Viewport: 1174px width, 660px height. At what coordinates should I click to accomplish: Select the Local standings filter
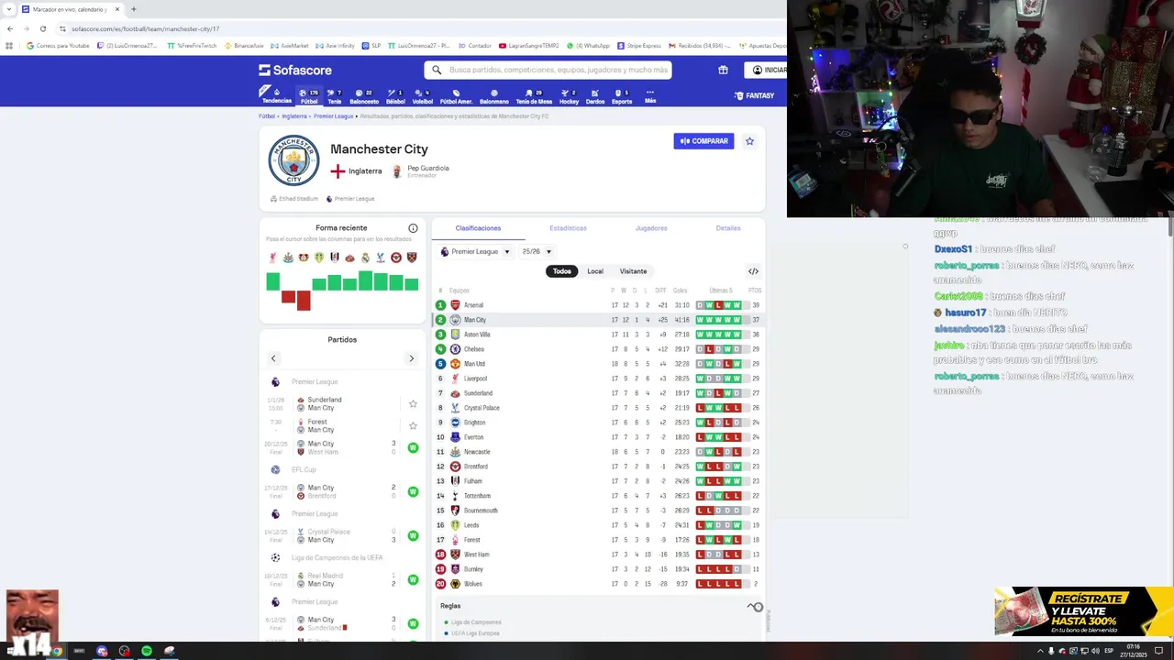pos(595,271)
